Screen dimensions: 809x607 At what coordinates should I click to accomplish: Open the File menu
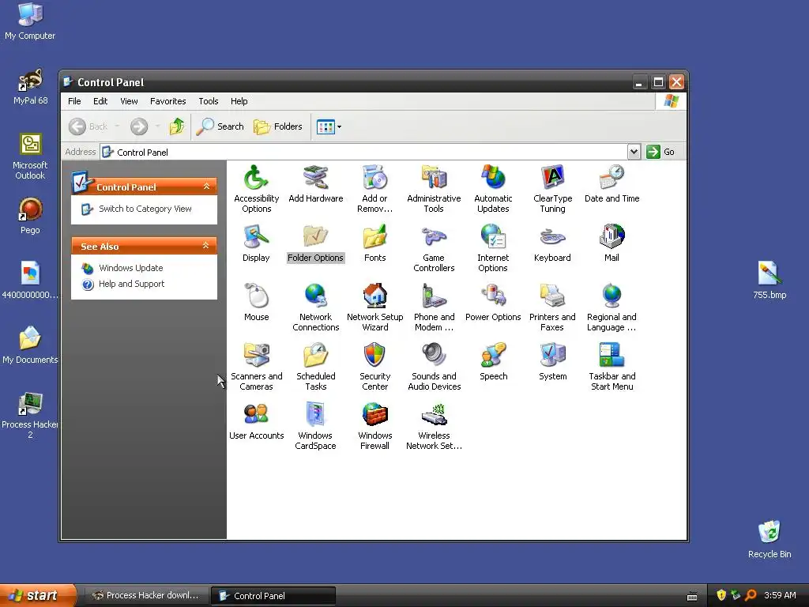click(x=74, y=101)
